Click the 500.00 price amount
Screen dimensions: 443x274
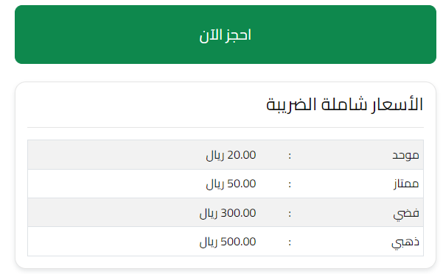(x=238, y=242)
